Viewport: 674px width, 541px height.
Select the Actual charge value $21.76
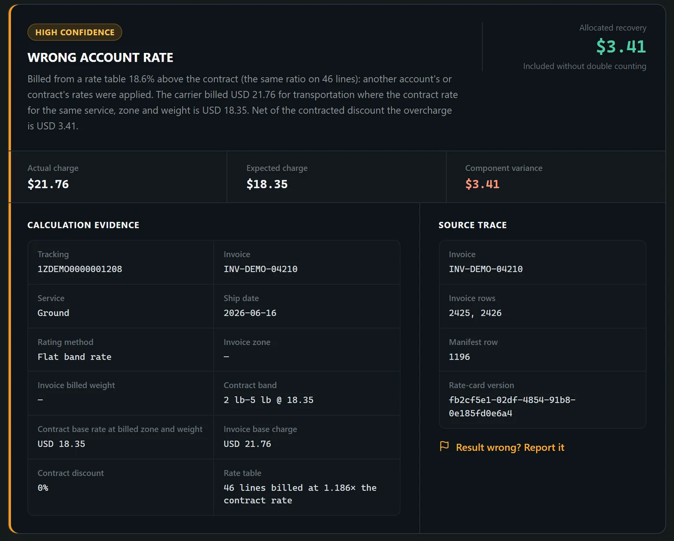tap(48, 184)
